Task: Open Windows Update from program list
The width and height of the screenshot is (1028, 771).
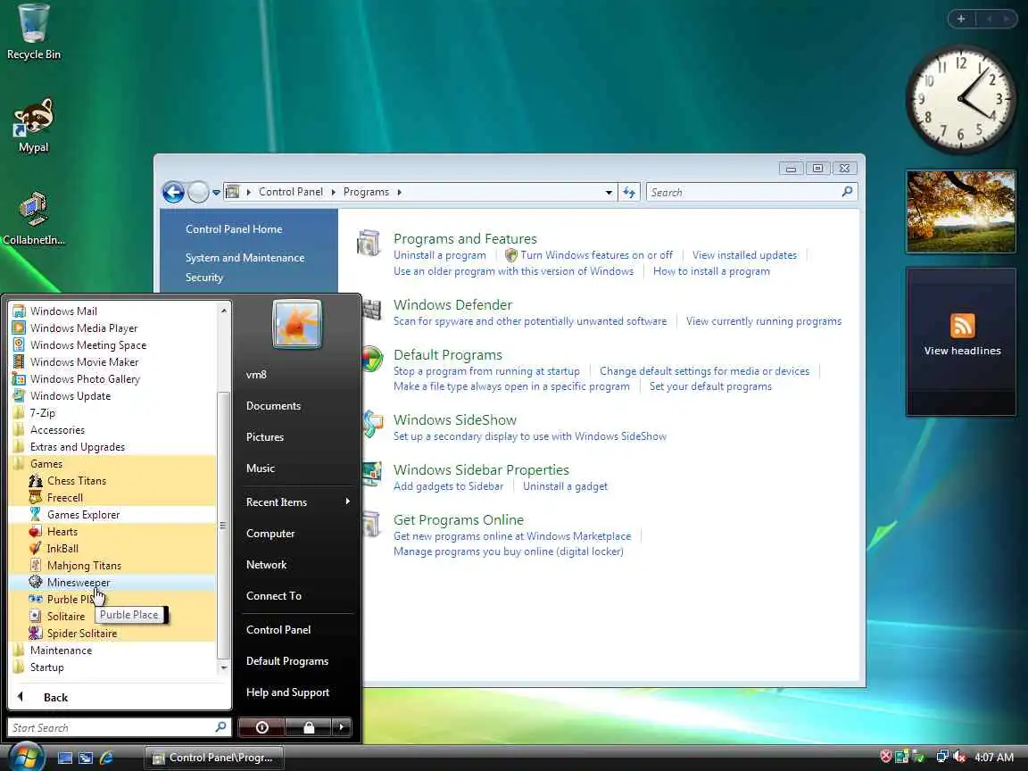Action: [x=70, y=396]
